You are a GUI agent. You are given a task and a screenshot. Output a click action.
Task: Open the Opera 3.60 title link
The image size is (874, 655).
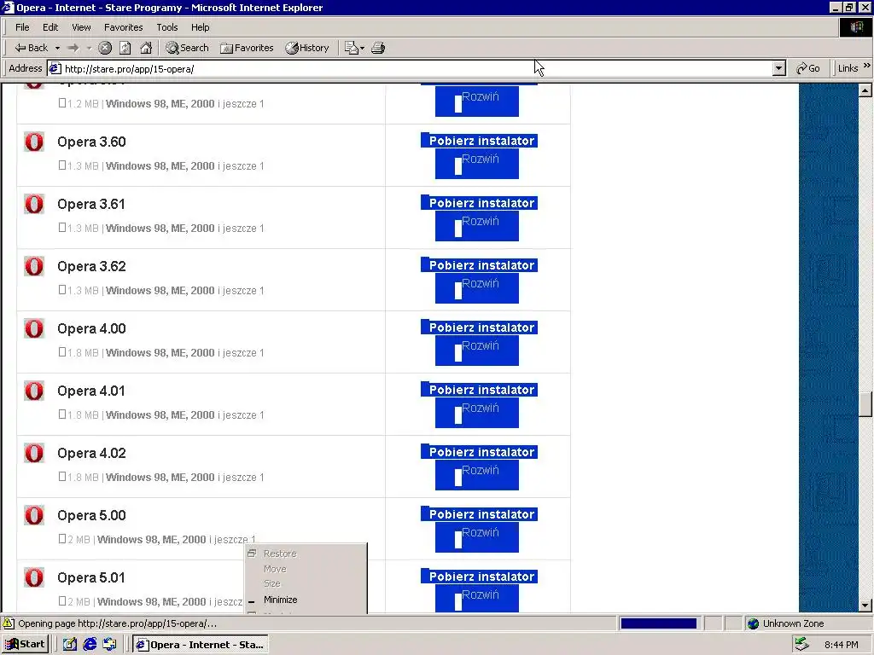[x=91, y=142]
